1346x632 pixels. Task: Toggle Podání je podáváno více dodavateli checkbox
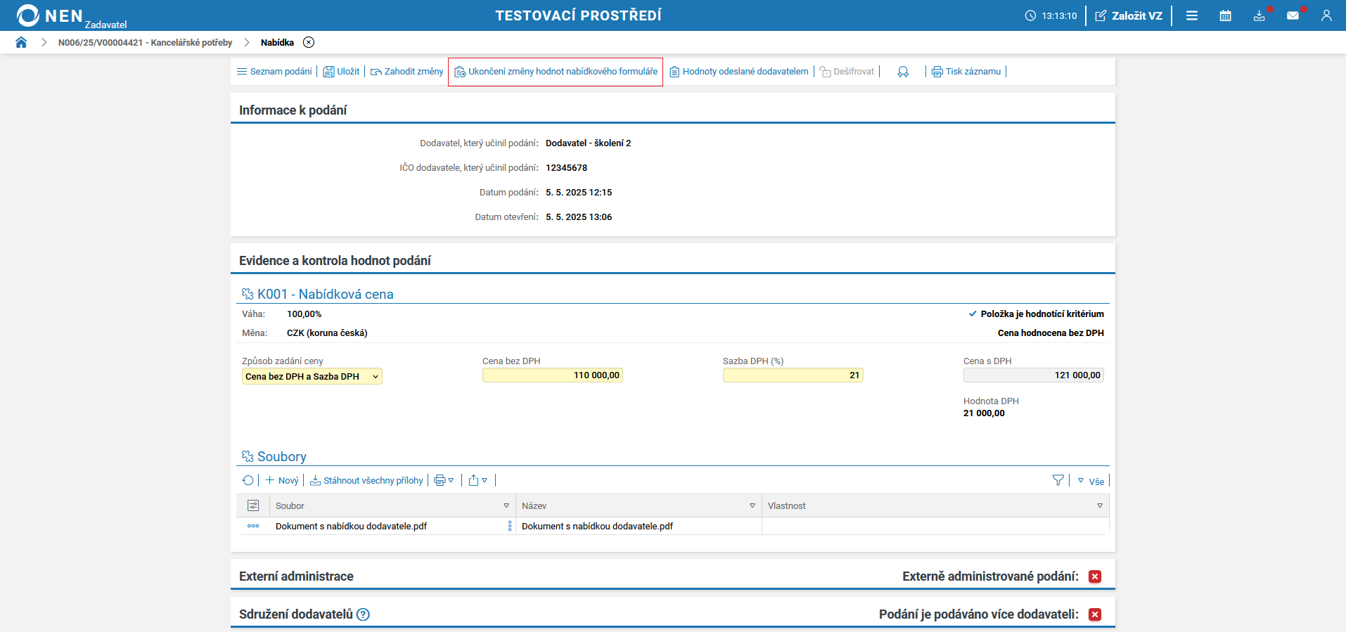(1095, 614)
